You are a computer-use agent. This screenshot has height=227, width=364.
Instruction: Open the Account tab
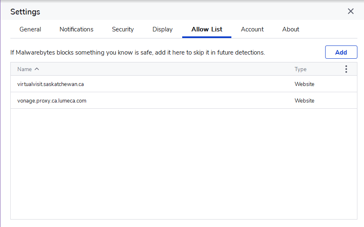point(252,29)
